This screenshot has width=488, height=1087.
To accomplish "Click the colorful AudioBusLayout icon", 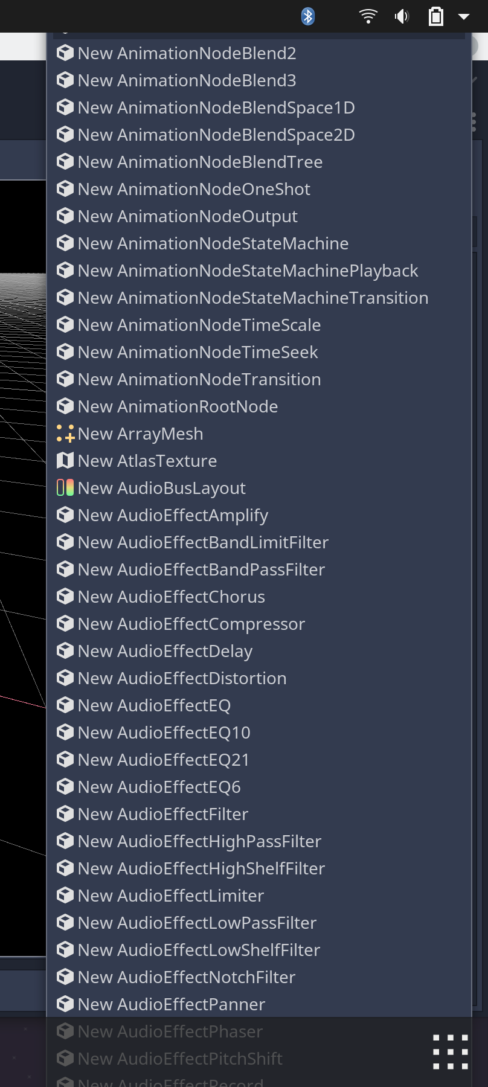I will click(x=65, y=487).
